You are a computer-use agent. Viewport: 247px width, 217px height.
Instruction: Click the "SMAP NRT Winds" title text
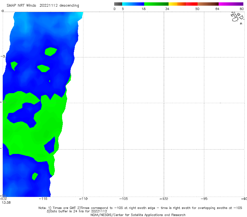[21, 6]
